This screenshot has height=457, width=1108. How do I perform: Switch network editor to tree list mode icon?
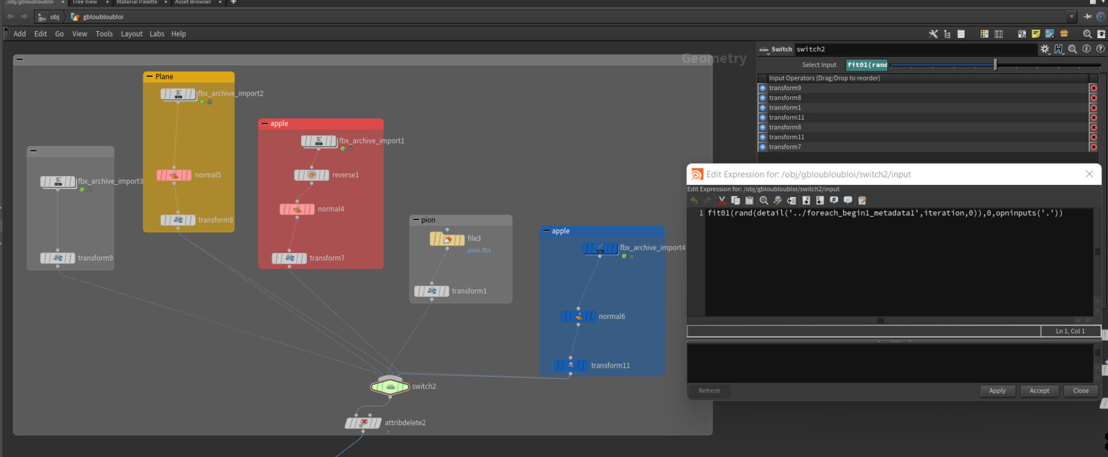click(947, 34)
